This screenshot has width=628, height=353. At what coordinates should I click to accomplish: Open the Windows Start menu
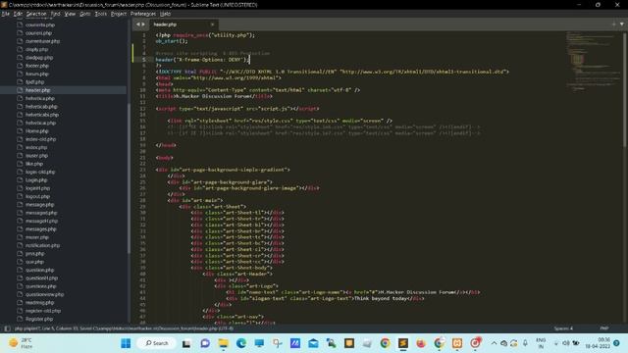click(126, 343)
